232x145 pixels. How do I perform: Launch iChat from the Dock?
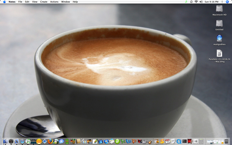click(61, 141)
